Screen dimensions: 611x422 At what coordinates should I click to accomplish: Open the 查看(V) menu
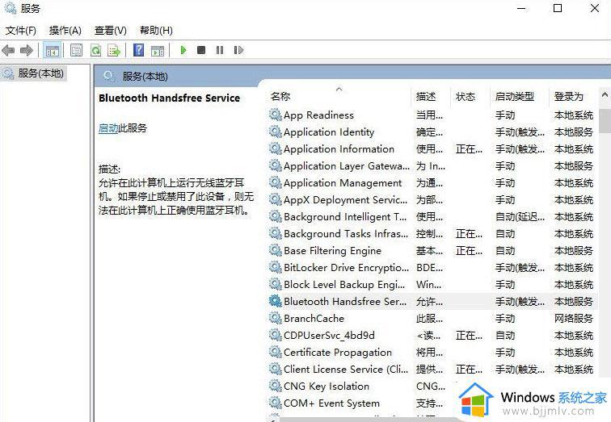point(111,31)
